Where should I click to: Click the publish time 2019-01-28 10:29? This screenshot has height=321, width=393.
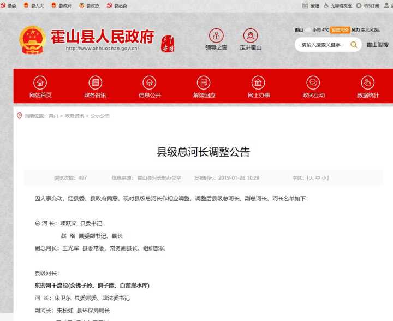pyautogui.click(x=239, y=178)
